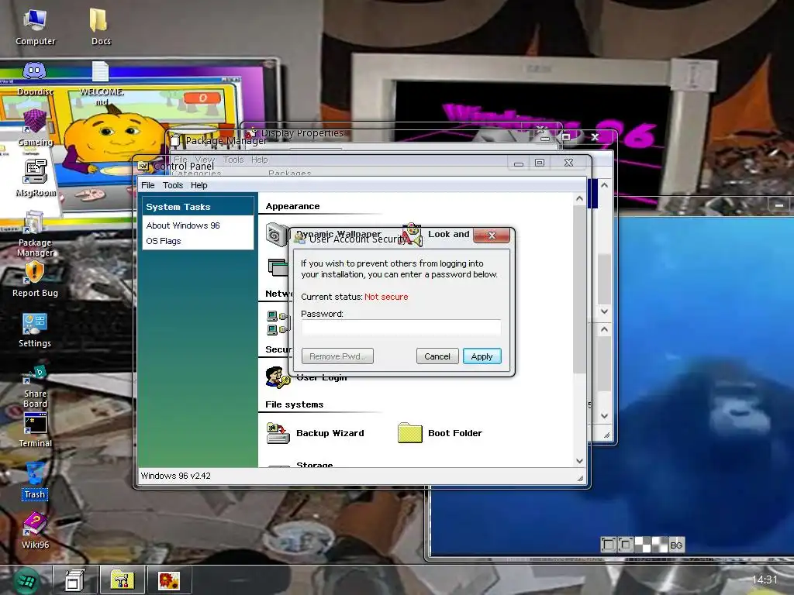Screen dimensions: 794x595
Task: Open the Help menu in Control Panel
Action: (x=199, y=185)
